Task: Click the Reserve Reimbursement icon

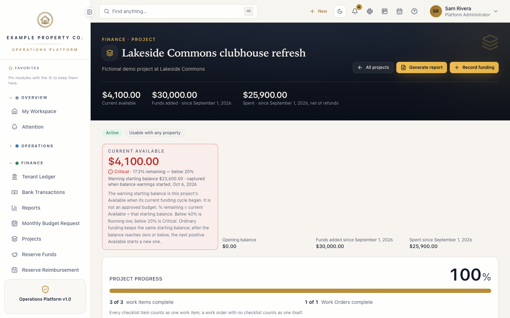Action: click(x=15, y=270)
